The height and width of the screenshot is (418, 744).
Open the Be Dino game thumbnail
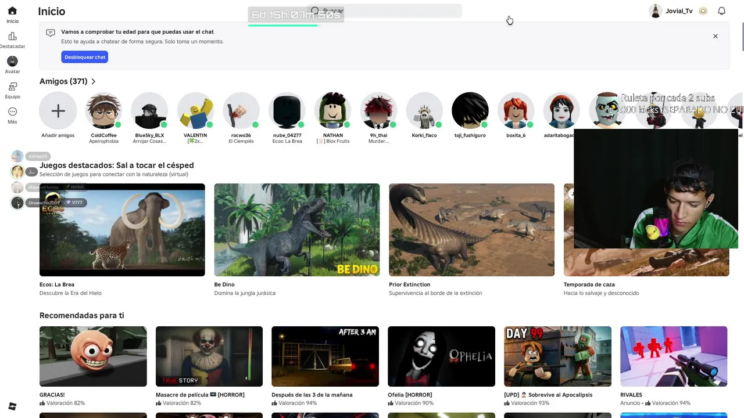pyautogui.click(x=297, y=230)
